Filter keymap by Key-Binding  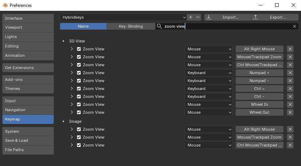131,26
